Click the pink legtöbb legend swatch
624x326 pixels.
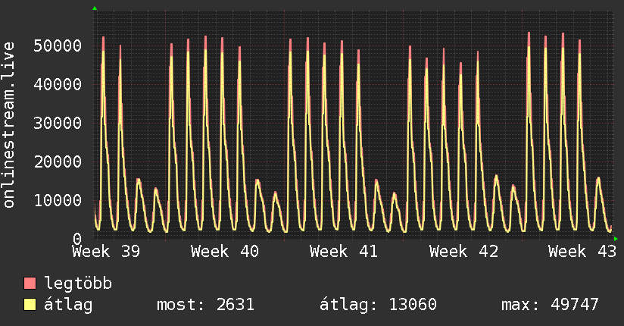30,283
